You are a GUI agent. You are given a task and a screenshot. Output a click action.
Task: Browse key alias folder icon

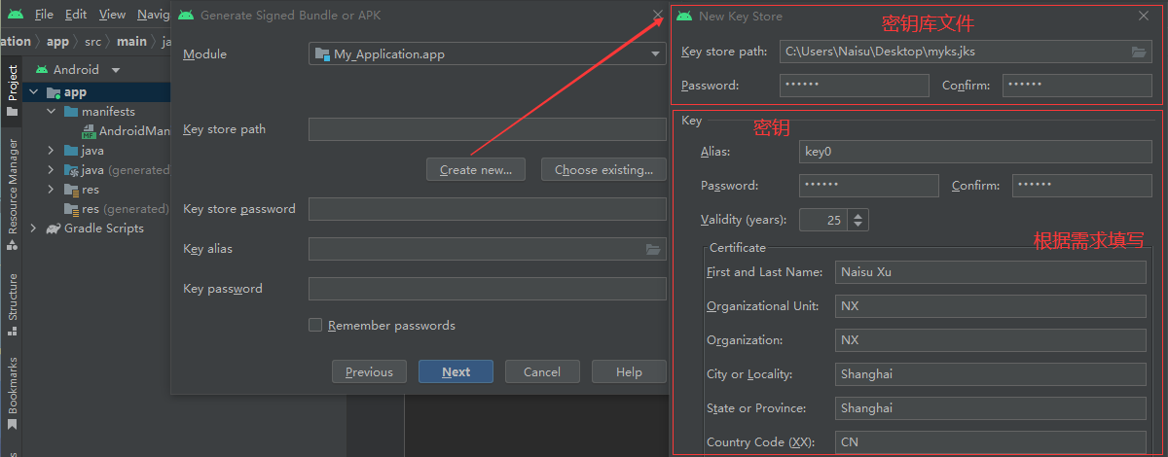point(653,250)
